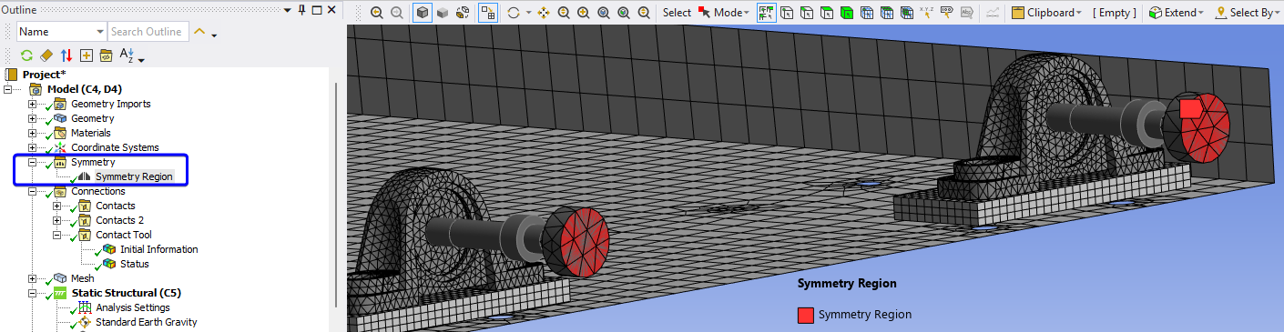Open the Mode dropdown
1284x332 pixels.
click(x=725, y=13)
